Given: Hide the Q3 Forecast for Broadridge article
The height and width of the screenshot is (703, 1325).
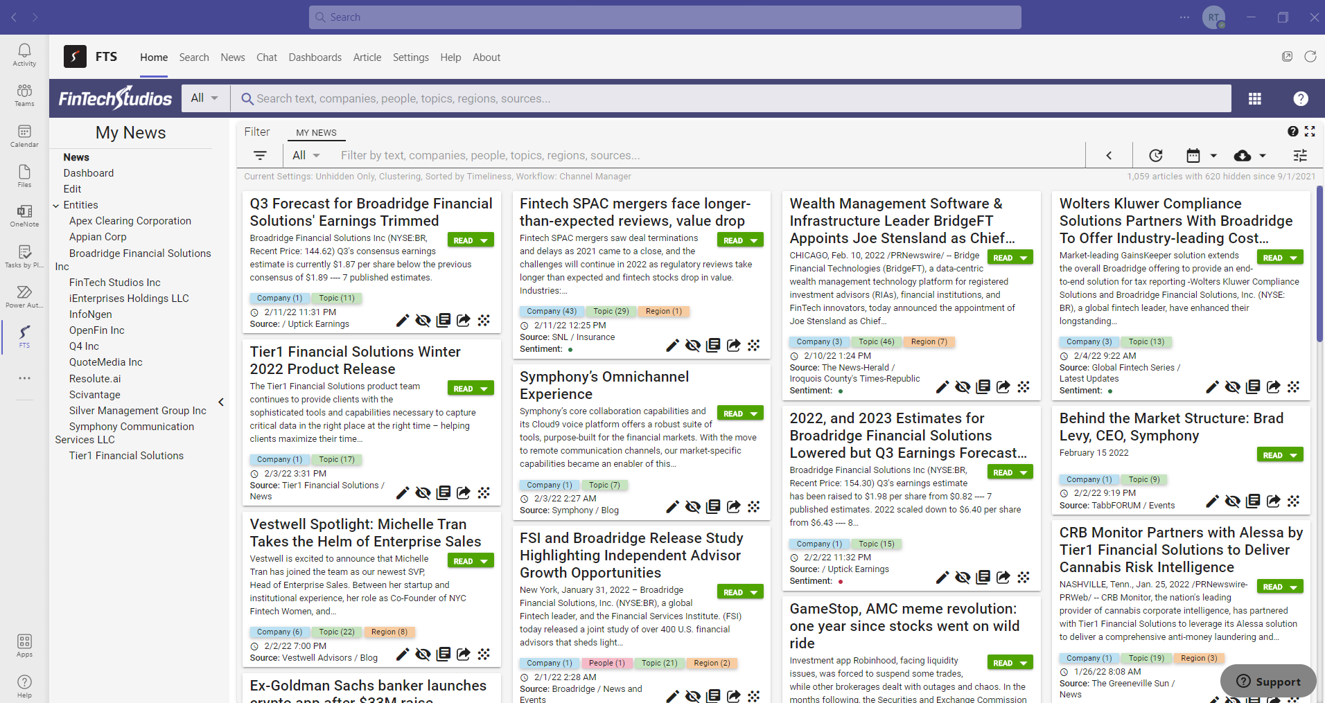Looking at the screenshot, I should (x=423, y=320).
